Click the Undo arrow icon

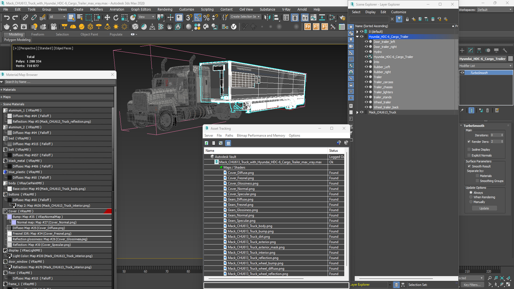pyautogui.click(x=7, y=18)
